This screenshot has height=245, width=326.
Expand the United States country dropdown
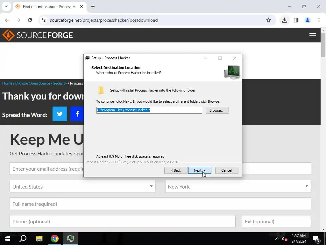point(82,186)
